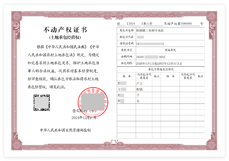
Task: Click the 中华人民共和国自然资源部监制 footer text
Action: click(65, 130)
